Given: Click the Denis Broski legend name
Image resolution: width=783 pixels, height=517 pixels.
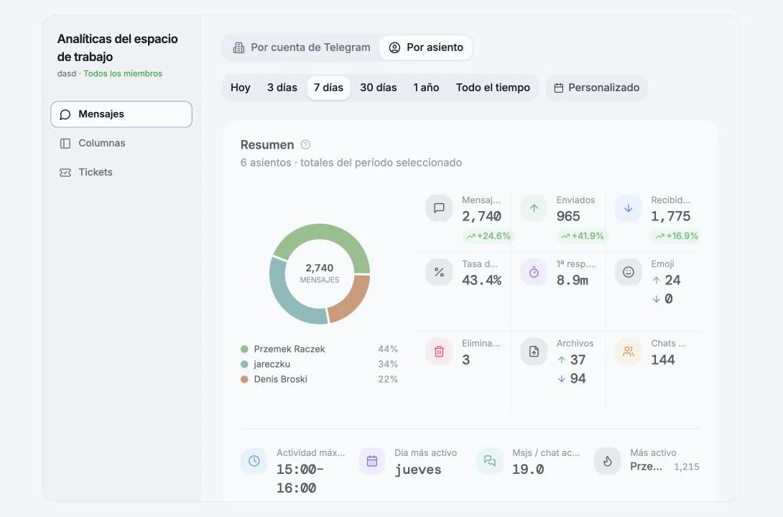Looking at the screenshot, I should [280, 378].
